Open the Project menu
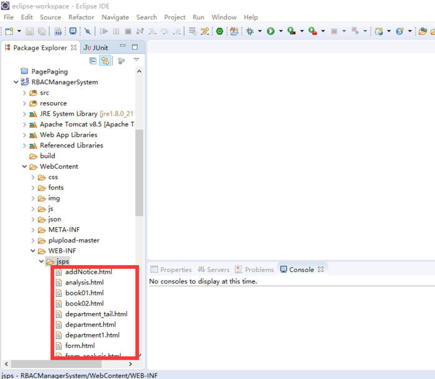The height and width of the screenshot is (379, 435). tap(175, 17)
